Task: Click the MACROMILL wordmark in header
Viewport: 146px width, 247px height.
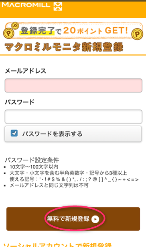Action: 26,5
